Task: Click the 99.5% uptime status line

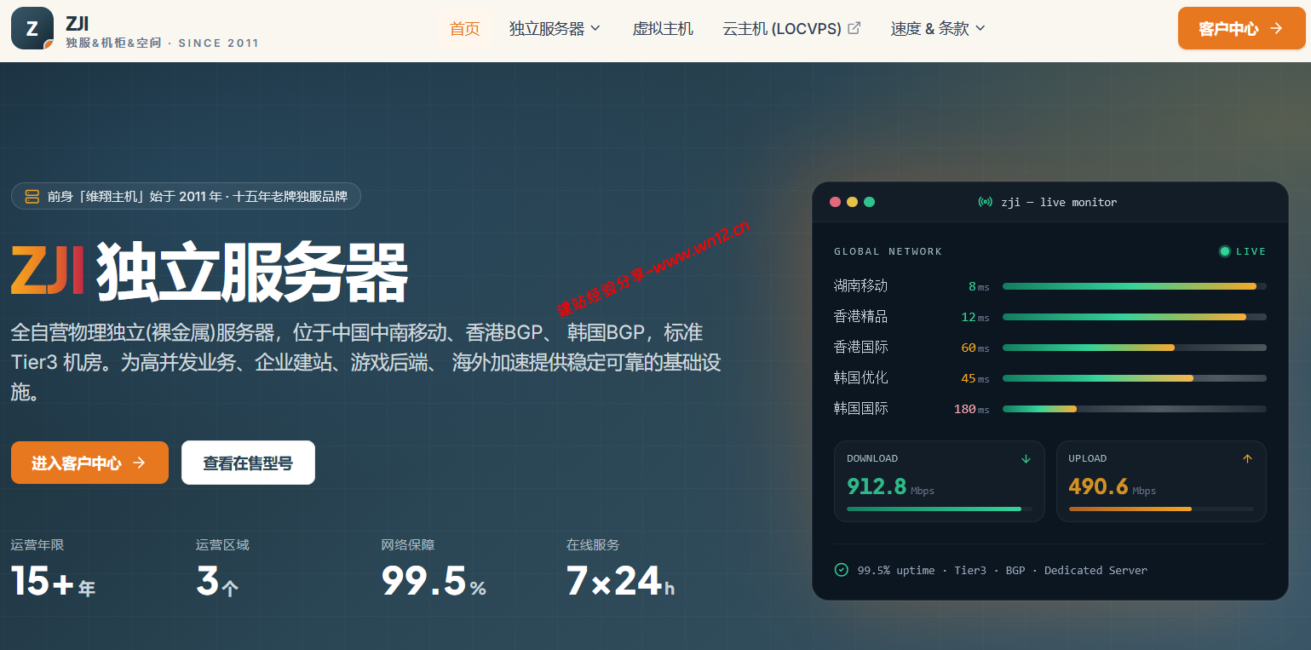Action: click(1002, 570)
